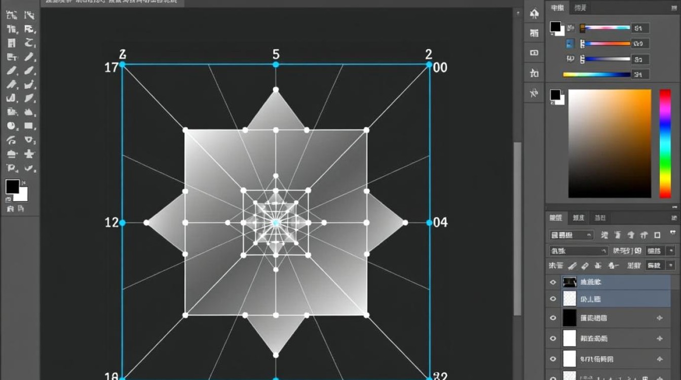Screen dimensions: 681x380
Task: Select the top-left tool in the left toolbox
Action: 11,15
